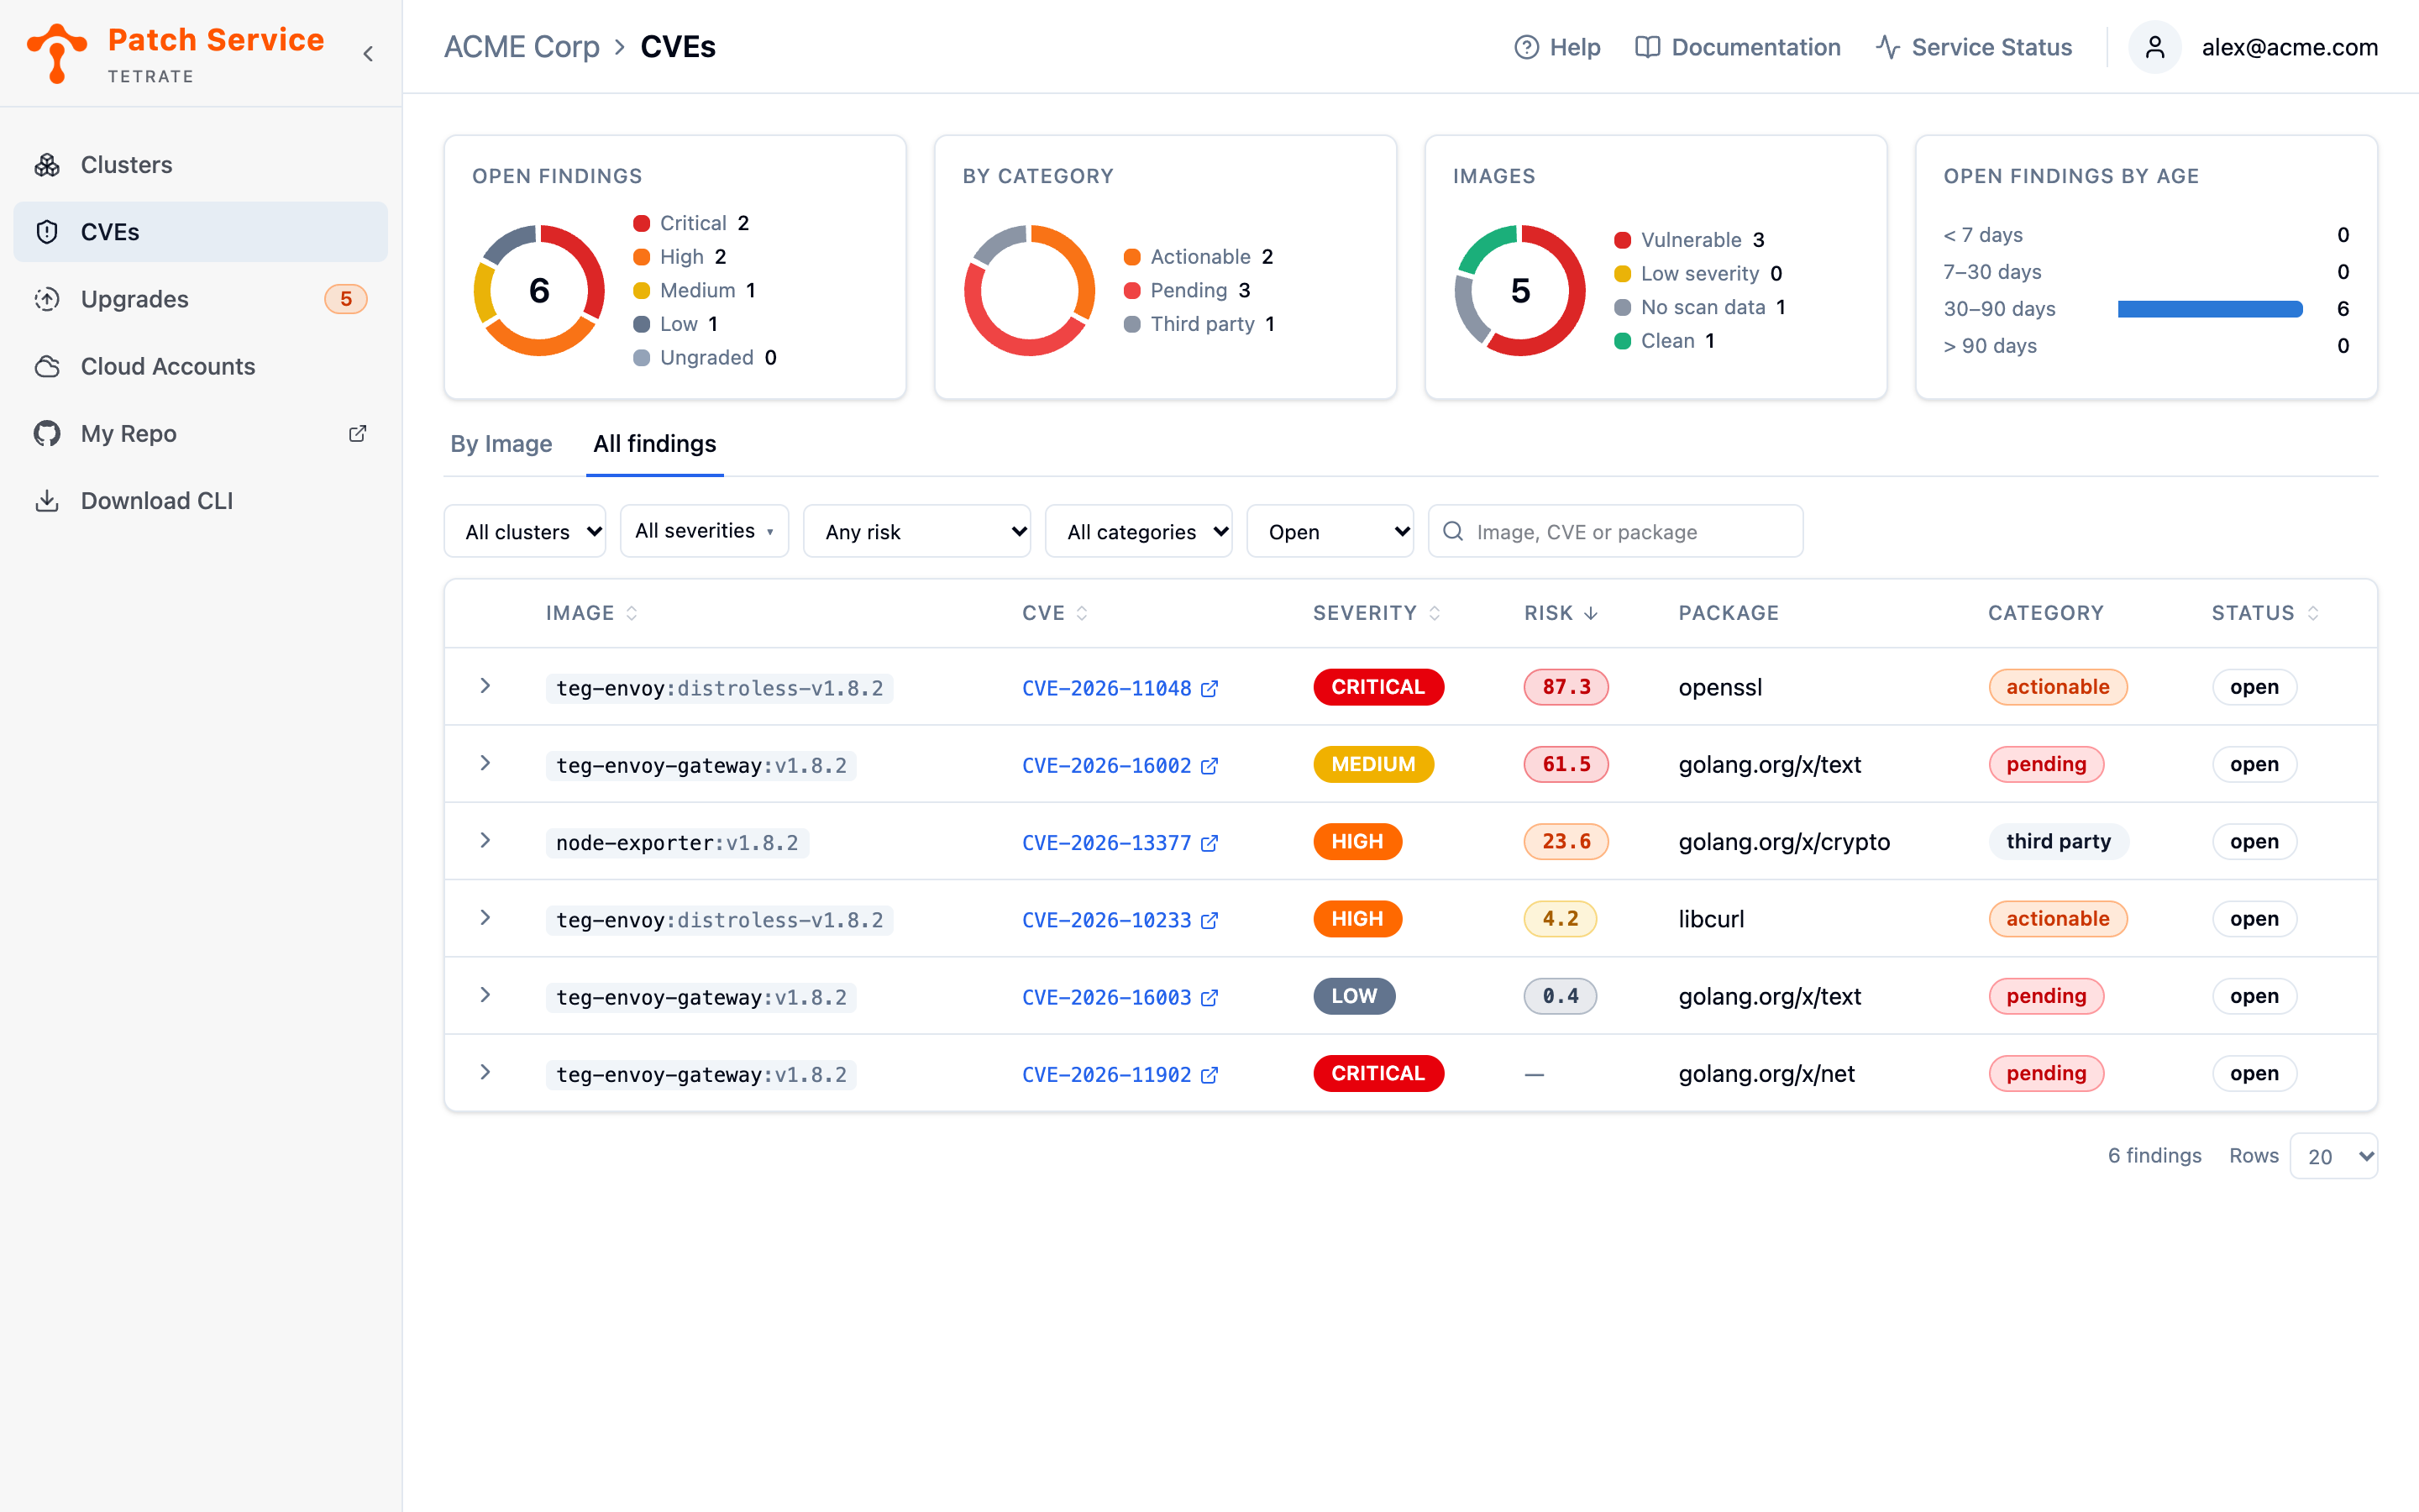
Task: Sort by Severity column sort icon
Action: pyautogui.click(x=1435, y=613)
